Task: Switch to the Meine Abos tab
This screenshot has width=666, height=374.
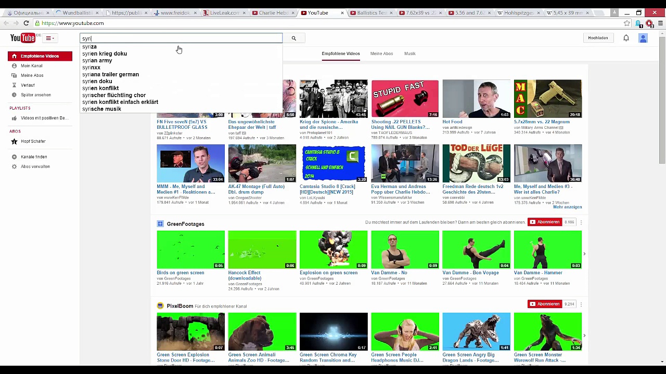Action: coord(381,54)
